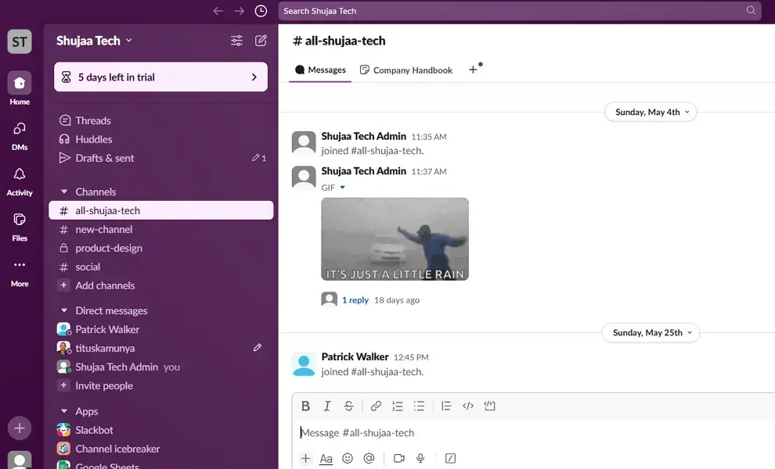Collapse the Apps section
Screen dimensions: 775x469
pos(63,410)
